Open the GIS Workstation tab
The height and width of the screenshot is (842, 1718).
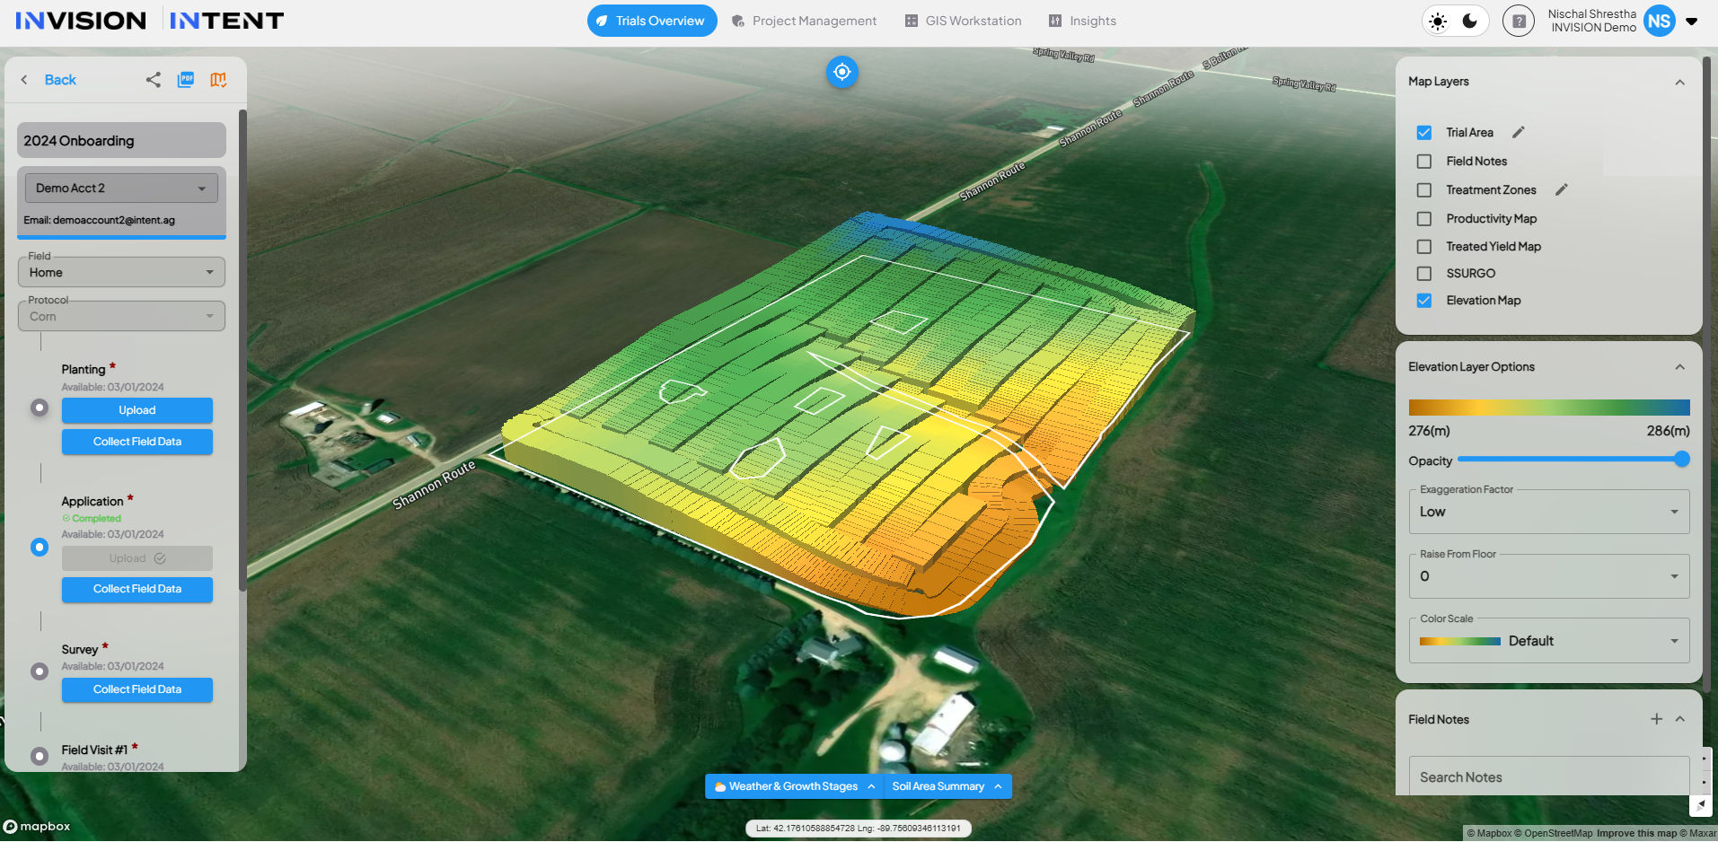point(963,22)
